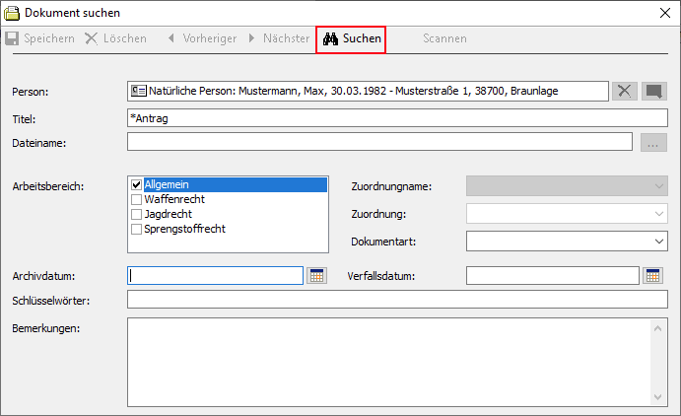The image size is (681, 416).
Task: Open calendar picker for Archivdatum
Action: [316, 276]
